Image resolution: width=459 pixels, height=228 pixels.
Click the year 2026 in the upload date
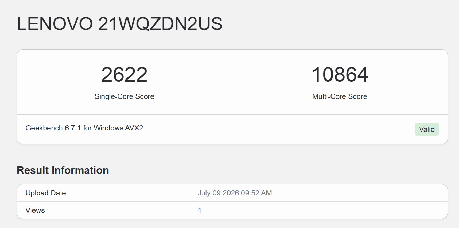coord(229,193)
